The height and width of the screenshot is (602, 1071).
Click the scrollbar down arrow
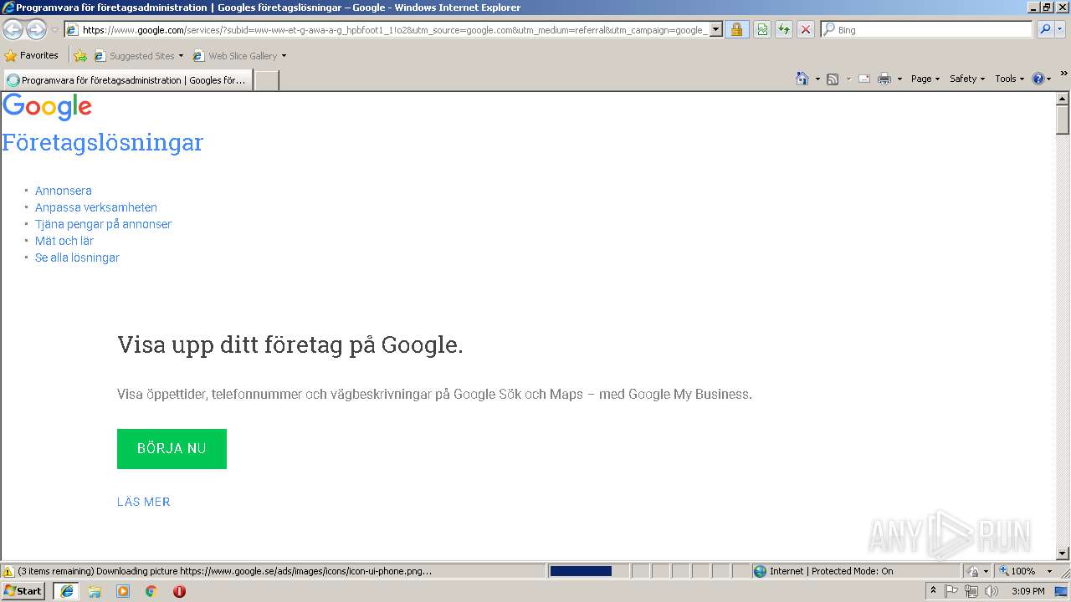tap(1063, 553)
